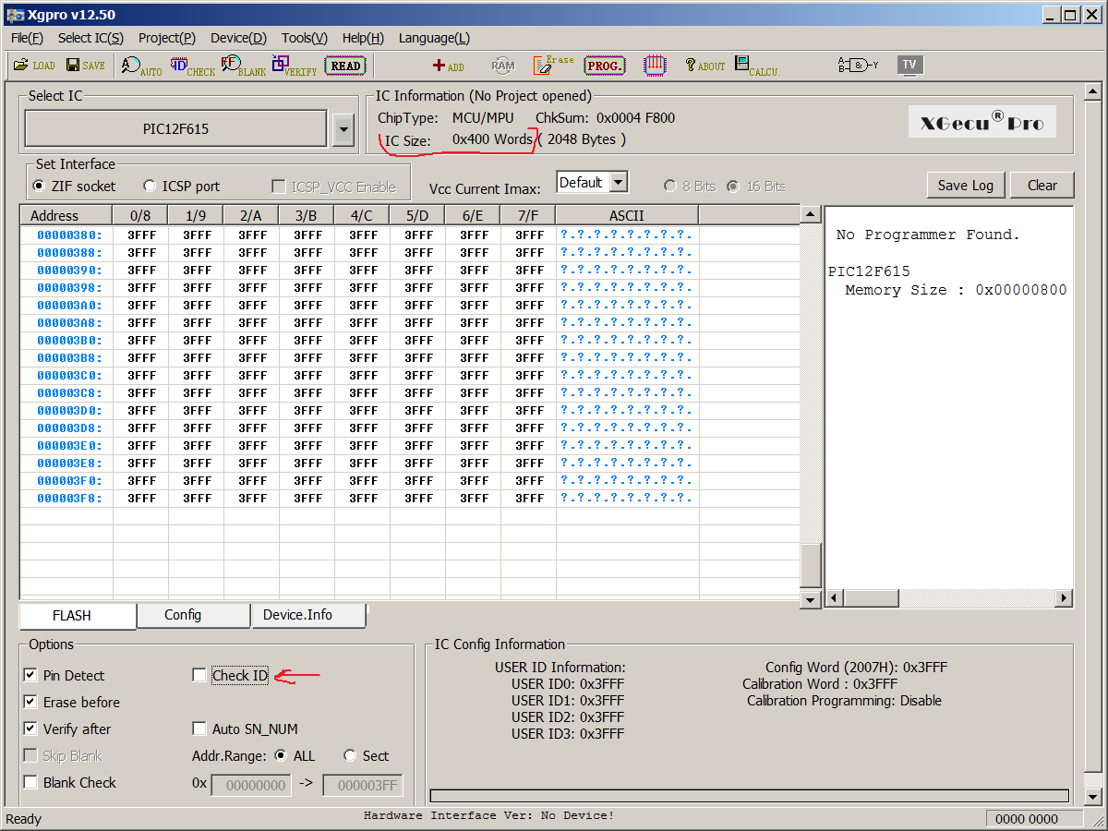Uncheck the Pin Detect option
This screenshot has height=831, width=1108.
point(30,676)
